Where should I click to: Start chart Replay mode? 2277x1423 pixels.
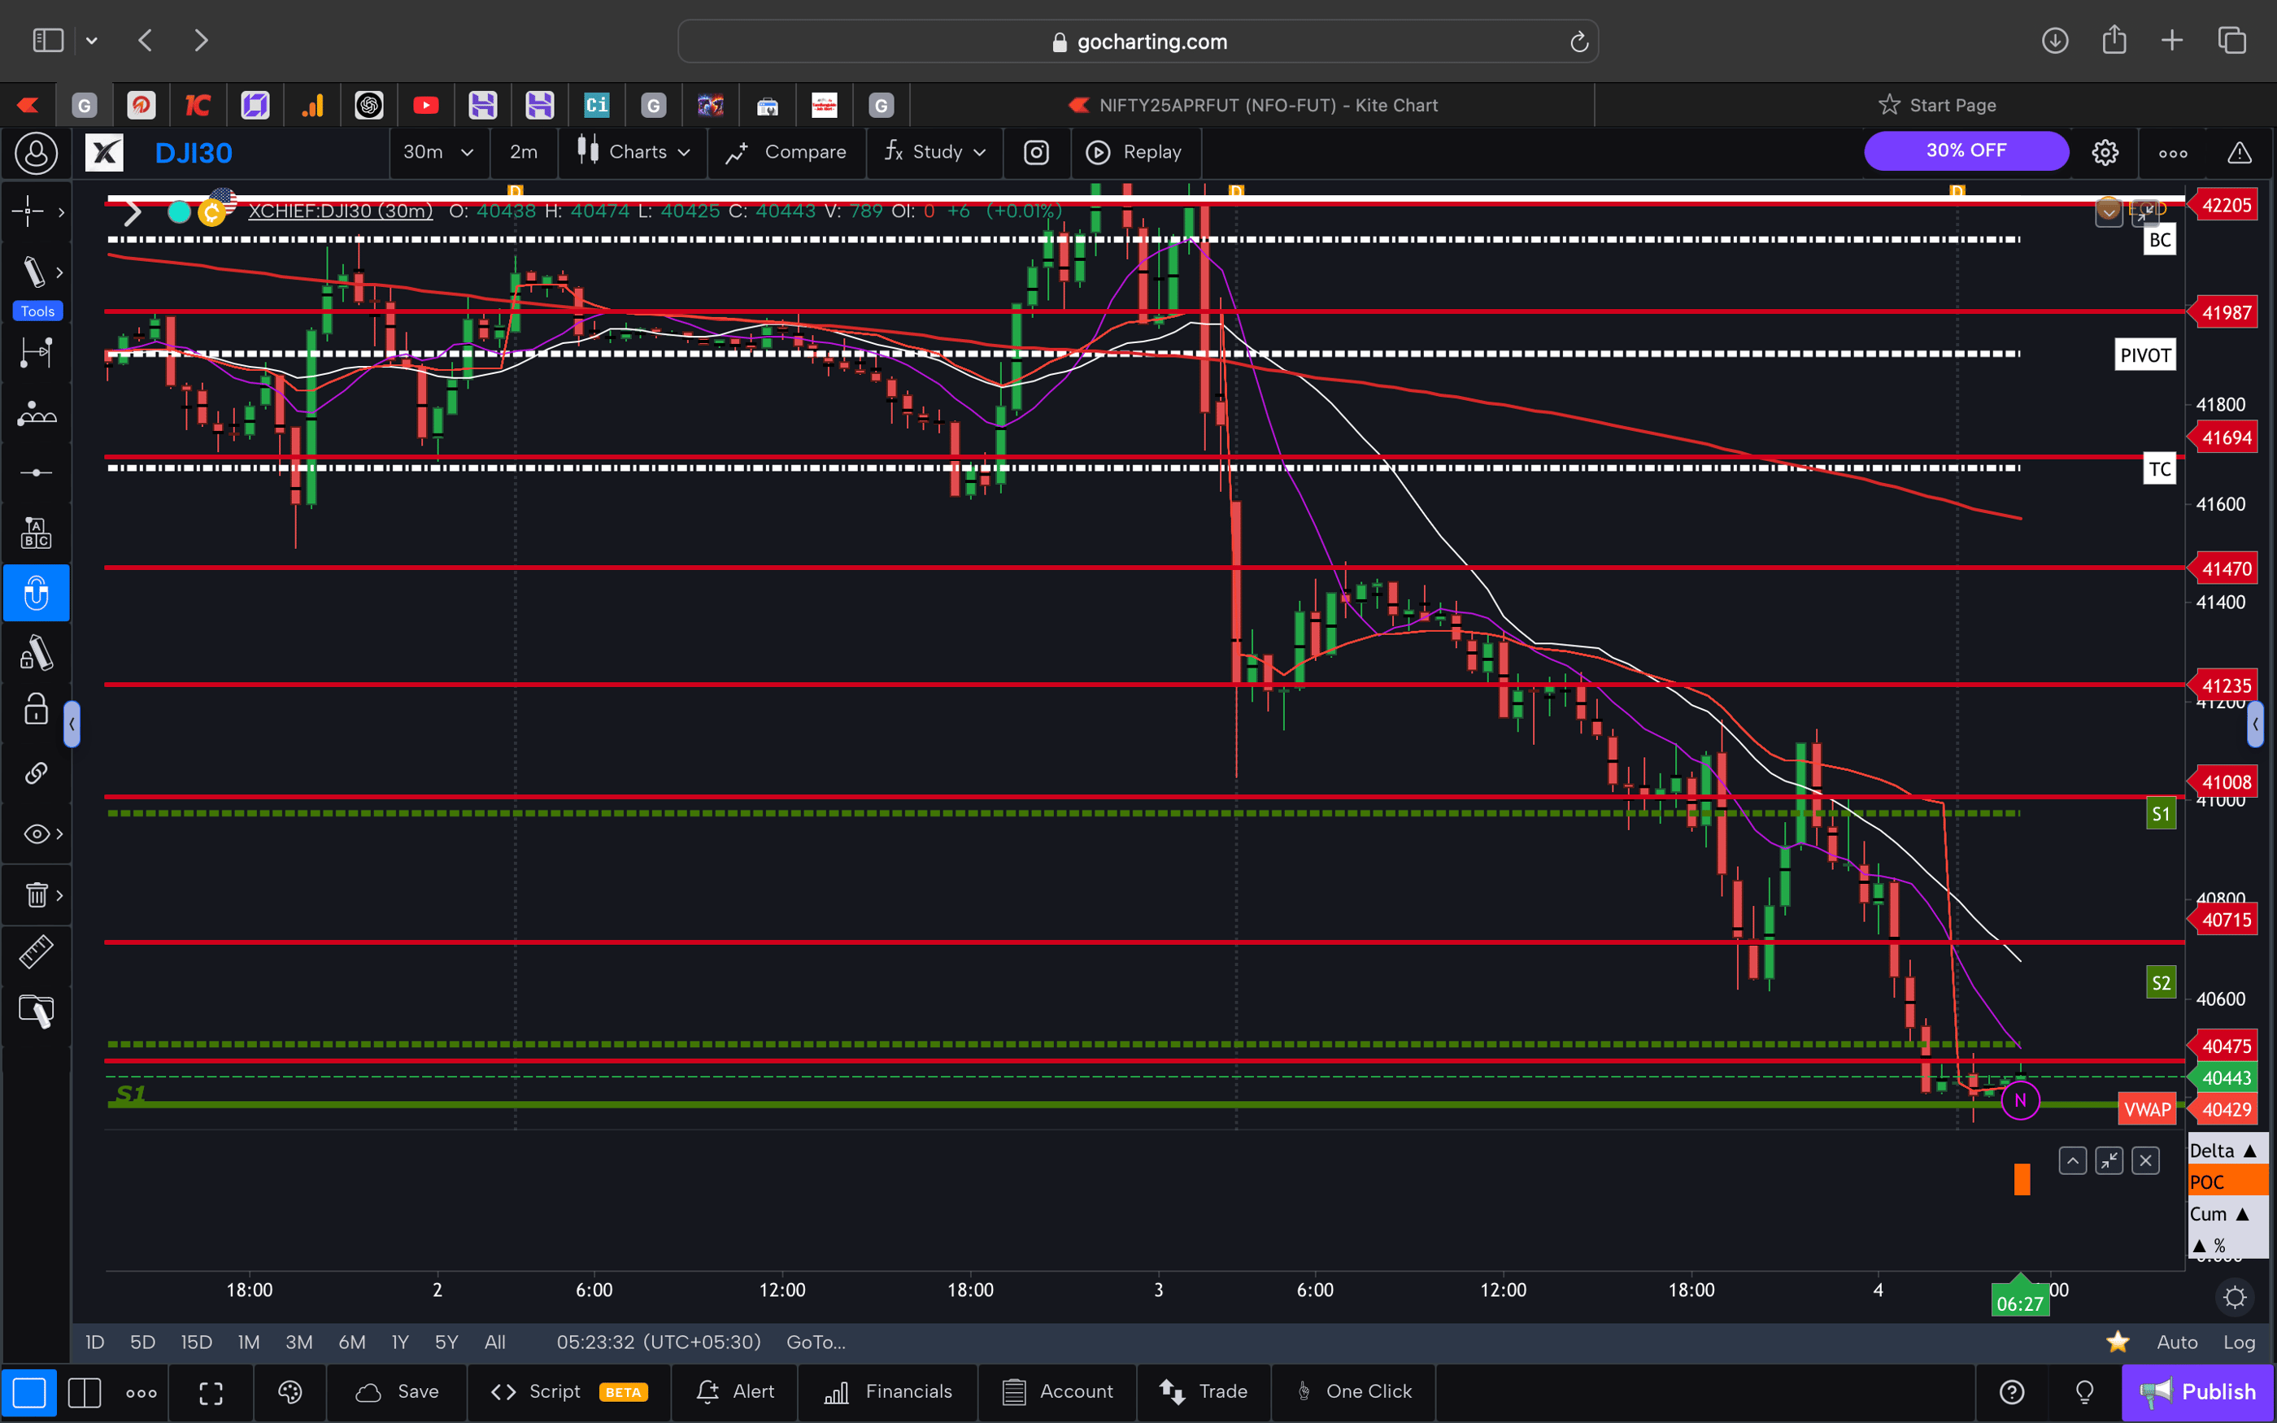[x=1136, y=151]
